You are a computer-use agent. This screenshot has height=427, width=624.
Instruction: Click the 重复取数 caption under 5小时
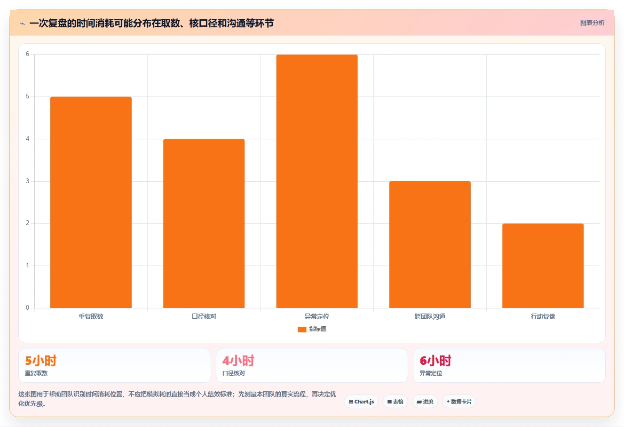coord(36,373)
